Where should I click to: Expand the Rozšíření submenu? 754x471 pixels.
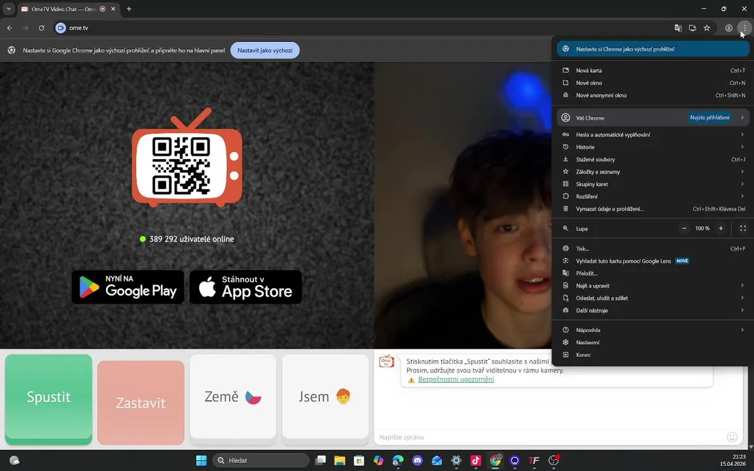tap(653, 196)
